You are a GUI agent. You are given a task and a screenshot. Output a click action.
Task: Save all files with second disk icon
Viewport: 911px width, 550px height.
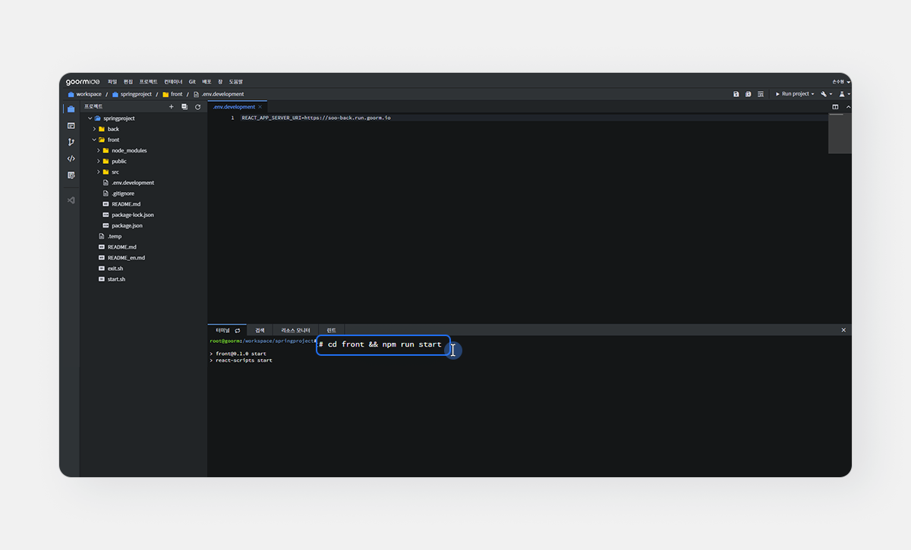click(748, 94)
